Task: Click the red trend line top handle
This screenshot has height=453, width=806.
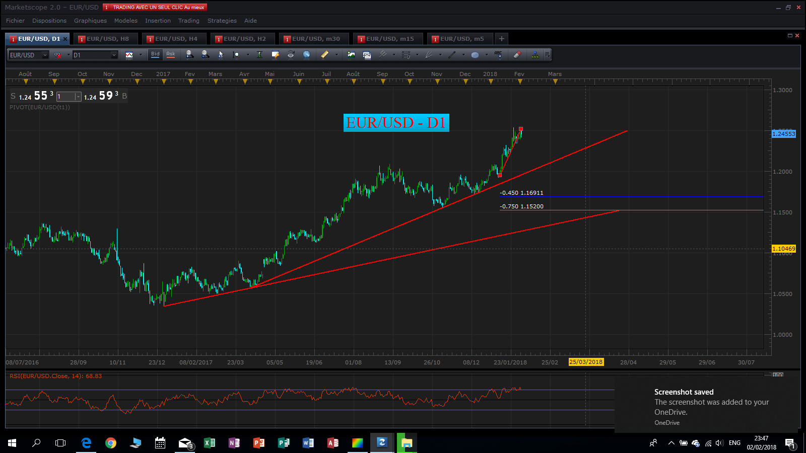Action: pyautogui.click(x=521, y=129)
